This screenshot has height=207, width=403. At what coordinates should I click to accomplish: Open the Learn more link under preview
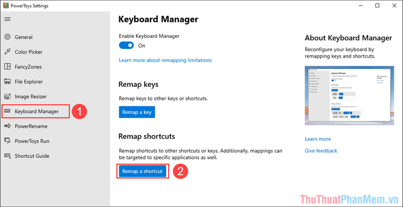coord(318,139)
